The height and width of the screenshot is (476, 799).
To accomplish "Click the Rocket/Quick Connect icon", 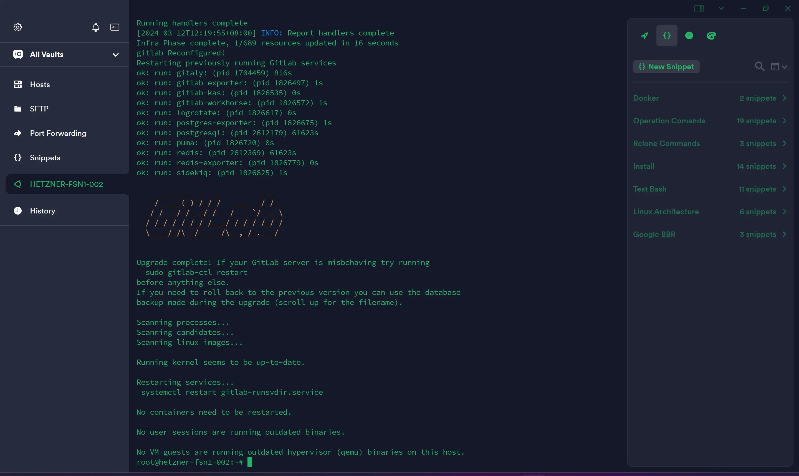I will [x=645, y=35].
